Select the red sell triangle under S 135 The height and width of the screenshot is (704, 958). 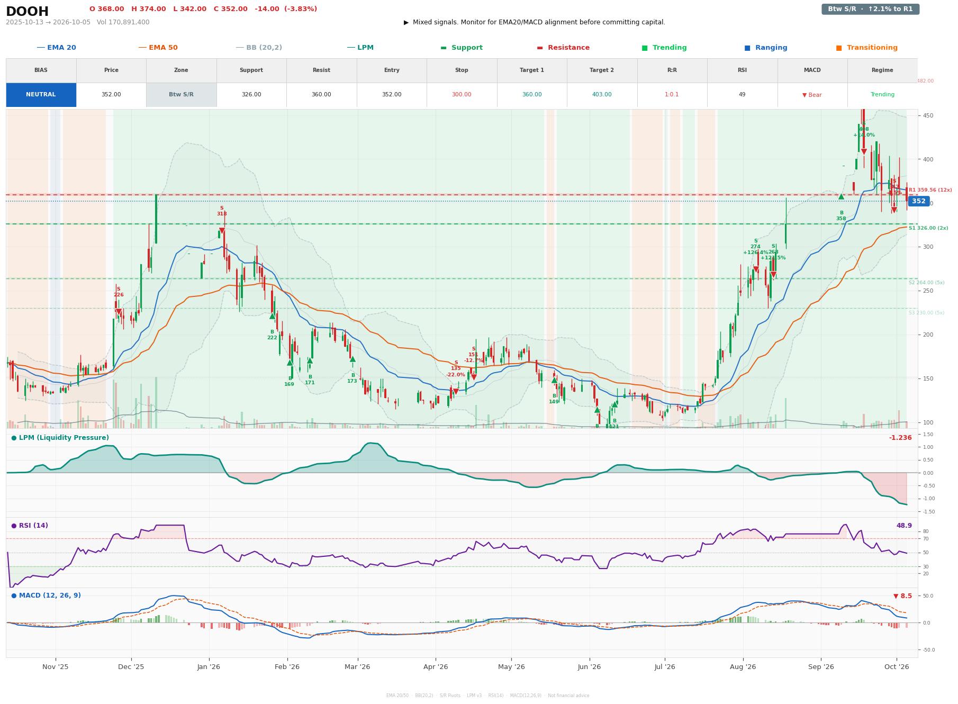tap(456, 391)
